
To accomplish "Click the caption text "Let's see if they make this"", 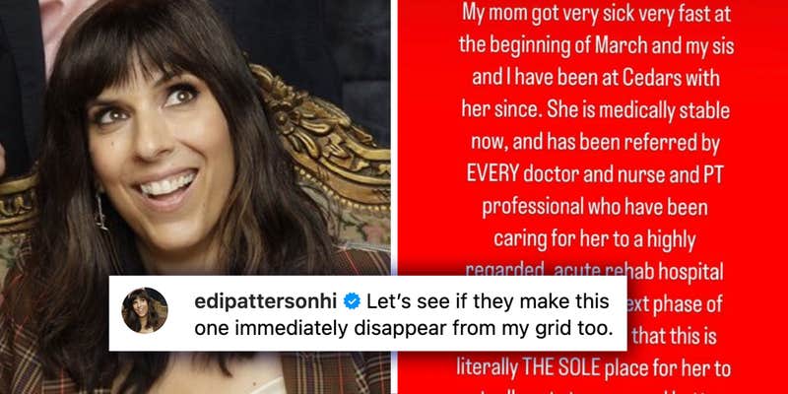I will 488,301.
